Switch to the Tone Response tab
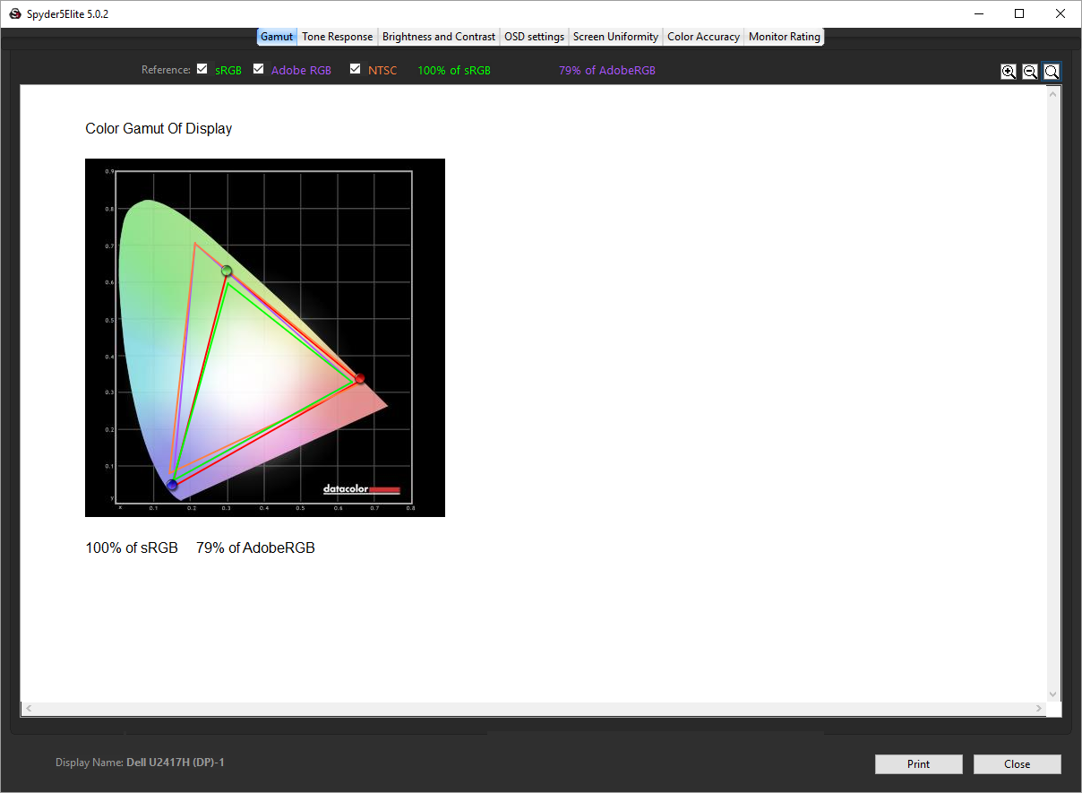The height and width of the screenshot is (793, 1082). point(337,37)
